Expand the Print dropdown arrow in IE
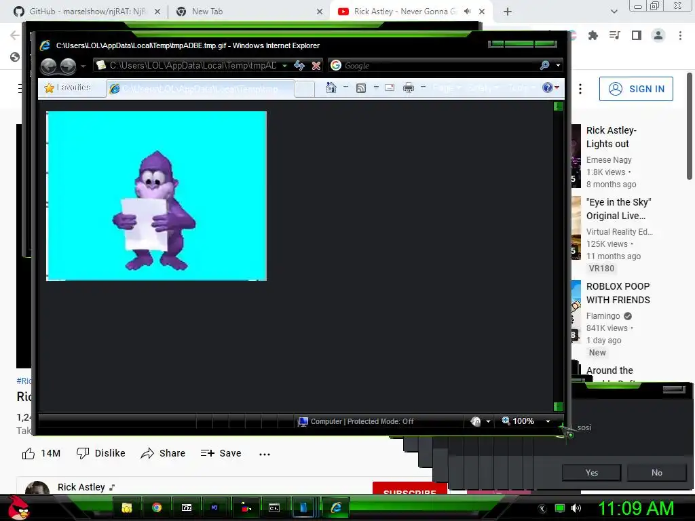The height and width of the screenshot is (521, 695). [x=424, y=88]
